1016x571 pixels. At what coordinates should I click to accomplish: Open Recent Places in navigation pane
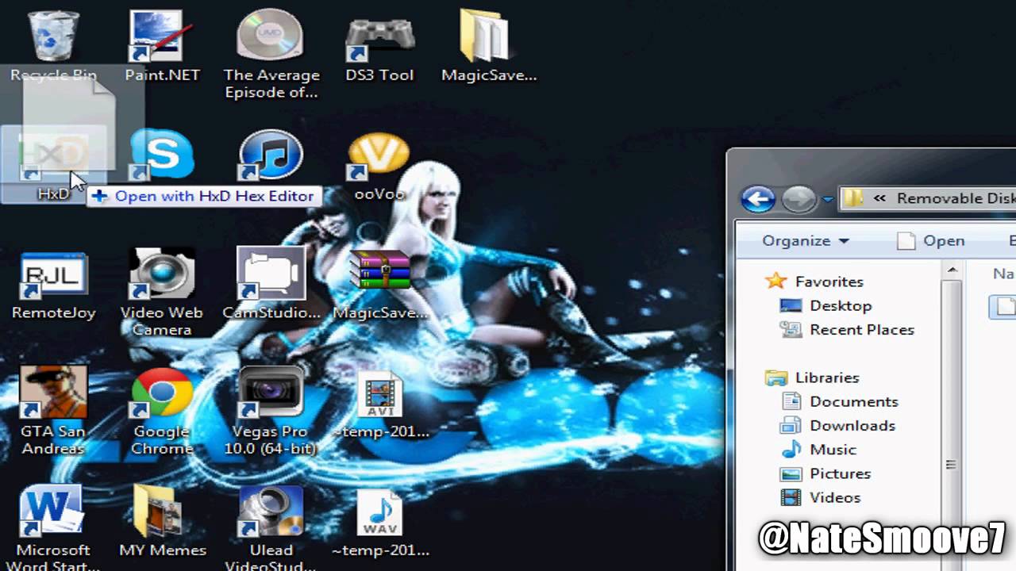(847, 329)
